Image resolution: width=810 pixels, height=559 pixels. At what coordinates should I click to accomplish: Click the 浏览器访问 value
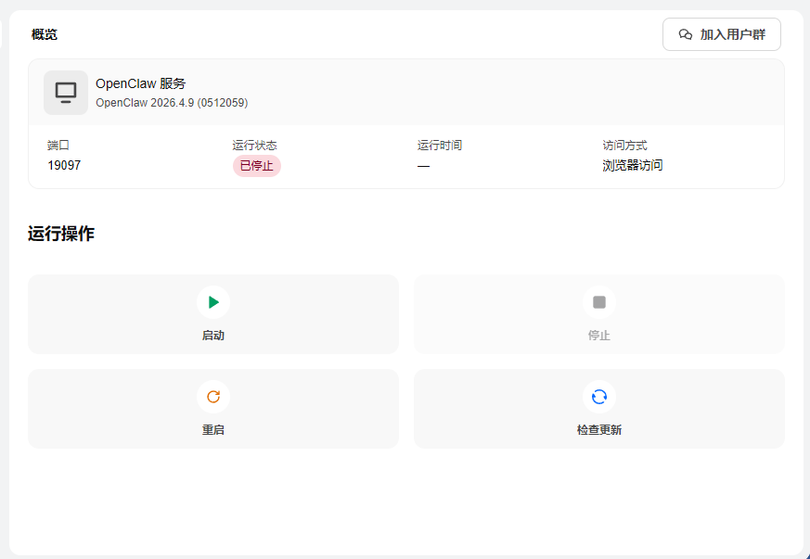(633, 166)
